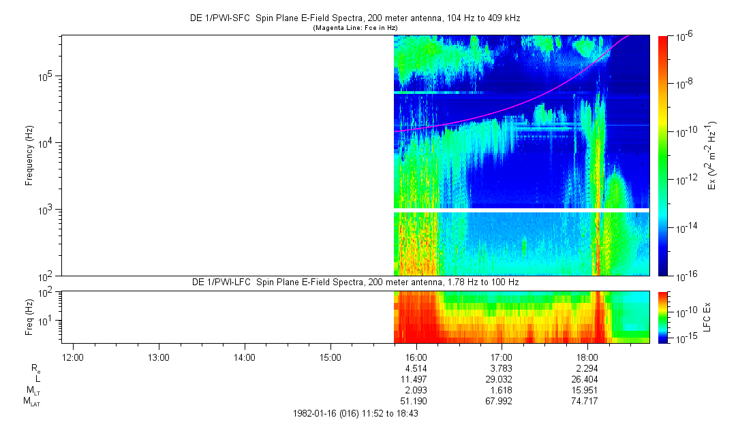The image size is (738, 422).
Task: Click the 4.514 Re value under 16:00
Action: 416,368
